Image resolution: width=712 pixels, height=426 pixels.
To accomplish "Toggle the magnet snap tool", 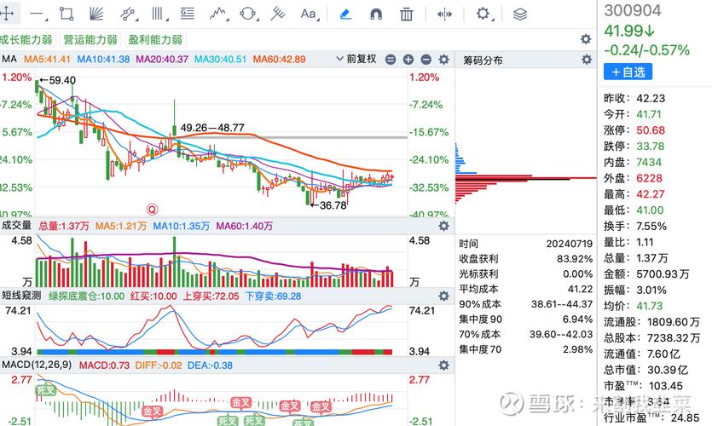I will click(x=376, y=14).
